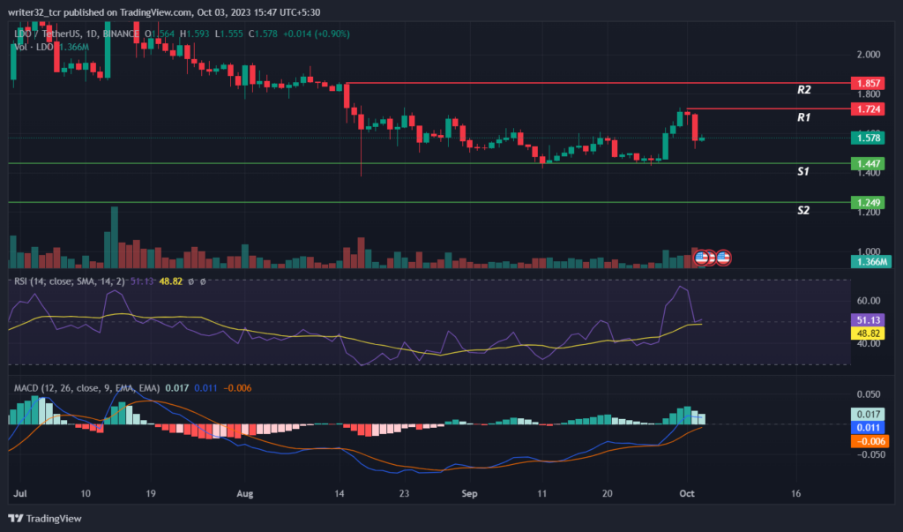The height and width of the screenshot is (532, 903).
Task: Click the 60.00 RSI axis tick
Action: point(869,301)
